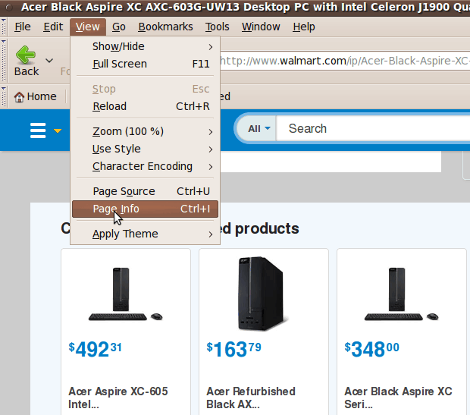This screenshot has width=470, height=415.
Task: Open Walmart hamburger menu icon
Action: 38,130
